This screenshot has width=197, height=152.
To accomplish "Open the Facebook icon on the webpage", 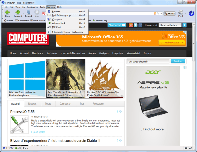I will [140, 25].
